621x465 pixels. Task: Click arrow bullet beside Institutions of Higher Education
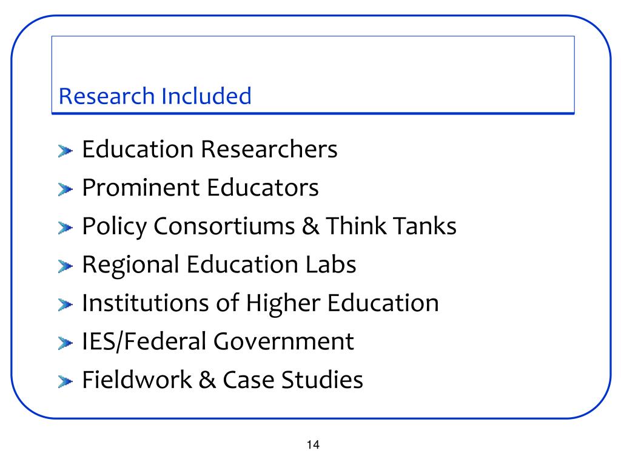coord(65,305)
